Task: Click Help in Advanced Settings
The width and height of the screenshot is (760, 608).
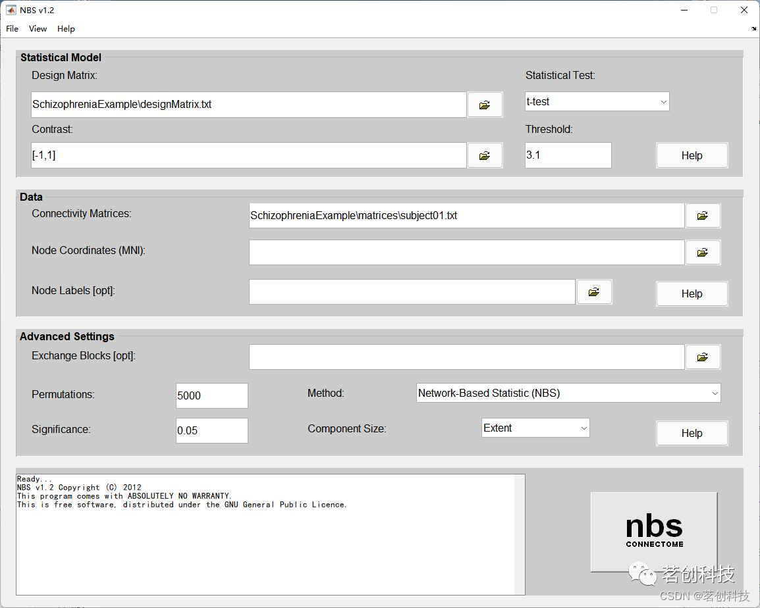Action: [x=692, y=433]
